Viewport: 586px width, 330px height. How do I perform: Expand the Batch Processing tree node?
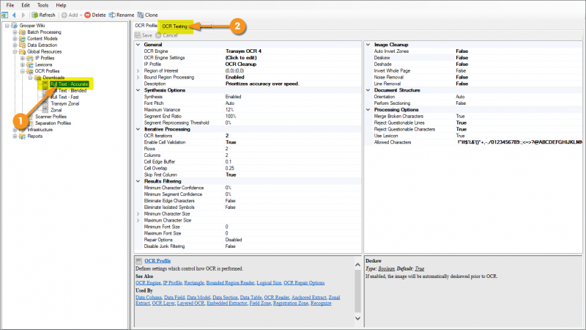pos(15,32)
